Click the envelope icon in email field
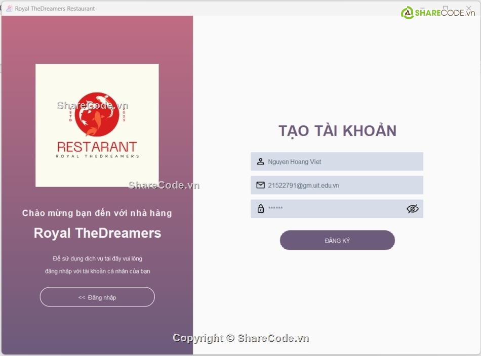481x356 pixels. point(260,185)
